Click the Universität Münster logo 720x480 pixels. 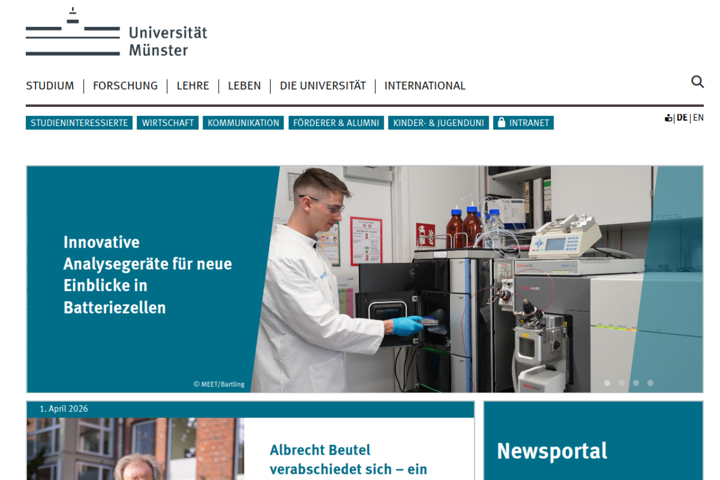click(116, 34)
